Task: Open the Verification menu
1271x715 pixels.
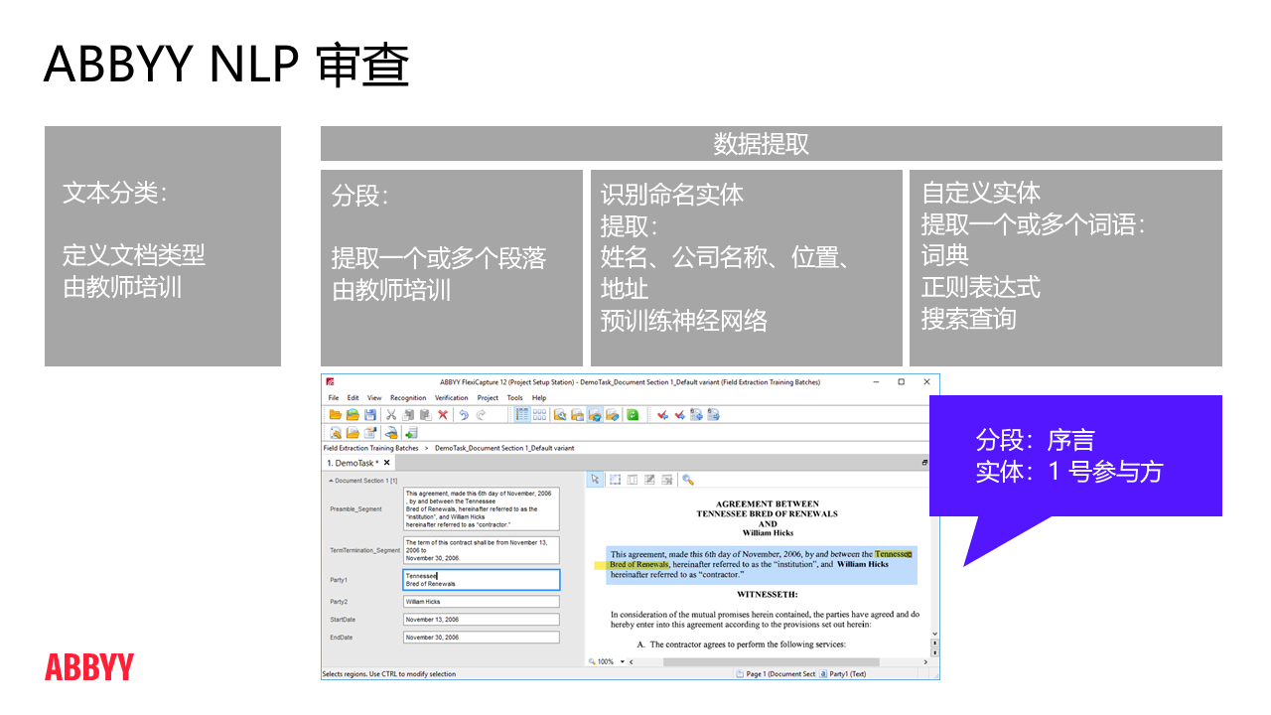Action: [452, 397]
